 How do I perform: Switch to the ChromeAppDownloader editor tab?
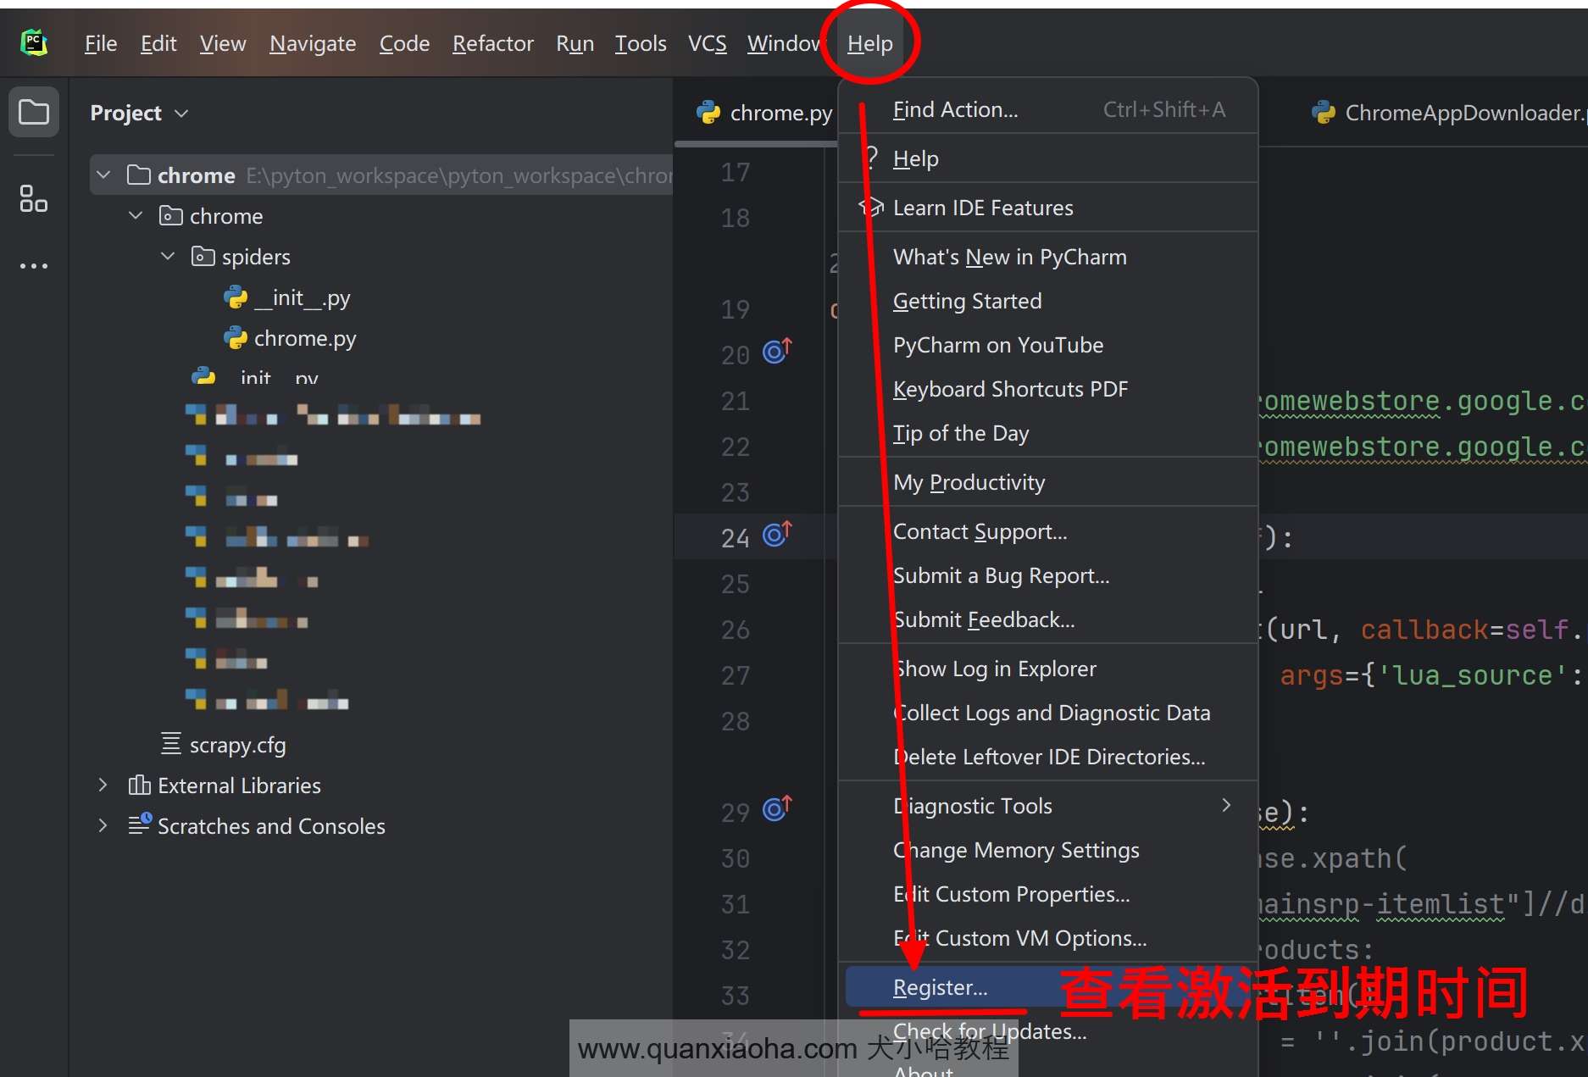click(x=1447, y=113)
